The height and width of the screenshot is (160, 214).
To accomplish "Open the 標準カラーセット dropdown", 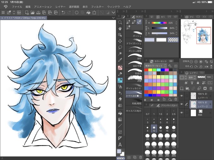I will pos(155,66).
